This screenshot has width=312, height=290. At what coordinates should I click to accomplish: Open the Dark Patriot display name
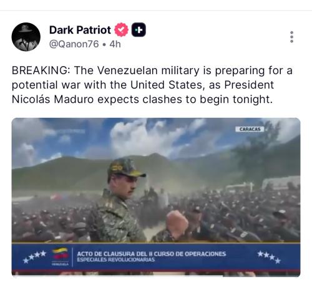80,30
